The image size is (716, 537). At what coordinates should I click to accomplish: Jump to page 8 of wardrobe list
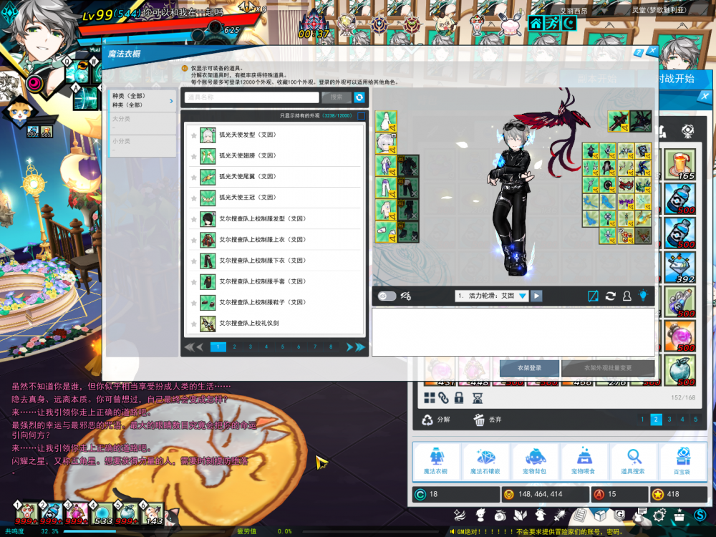pos(331,347)
